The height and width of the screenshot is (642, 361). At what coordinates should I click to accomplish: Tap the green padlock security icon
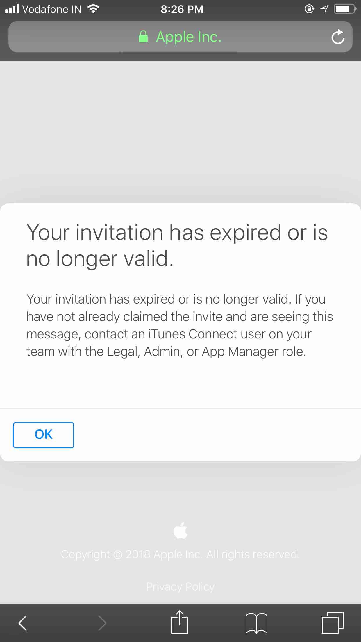tap(143, 37)
